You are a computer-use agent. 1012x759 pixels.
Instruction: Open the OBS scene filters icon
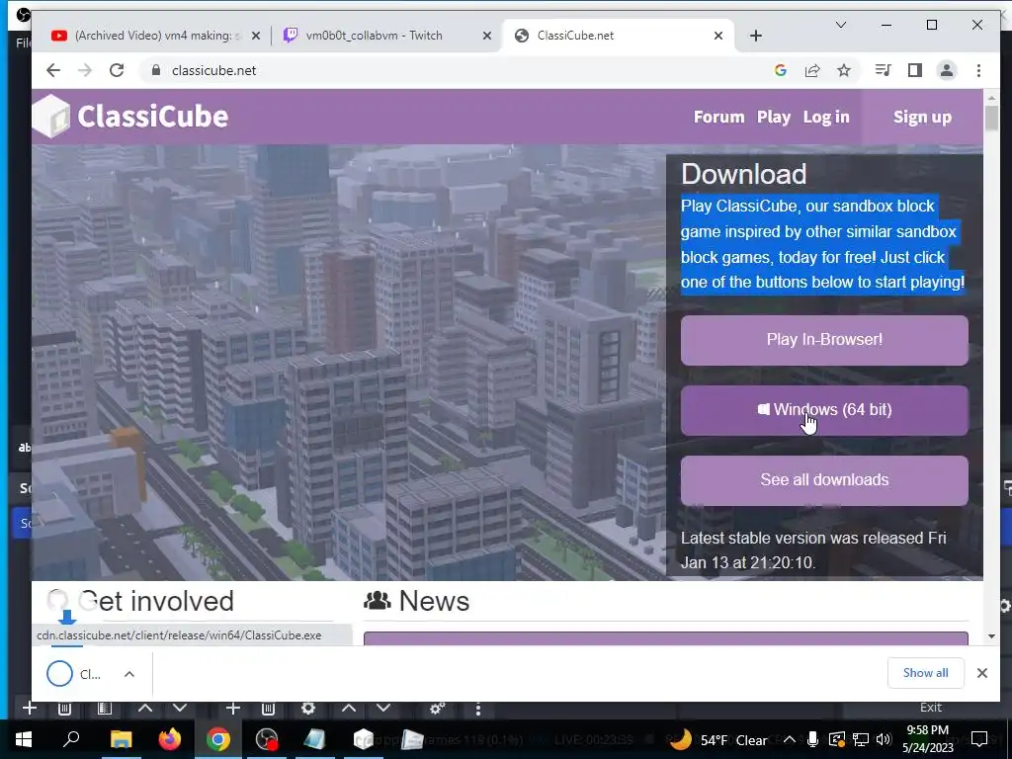pyautogui.click(x=104, y=708)
